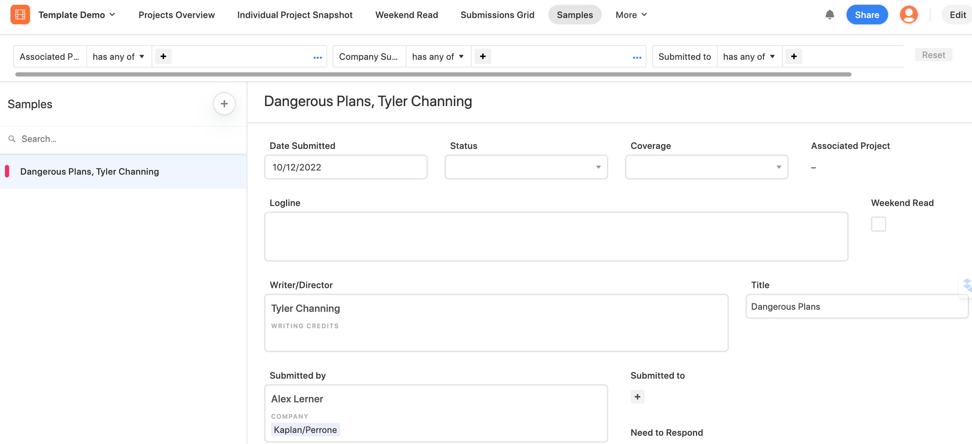The image size is (972, 444).
Task: Switch to the Submissions Grid tab
Action: coord(497,15)
